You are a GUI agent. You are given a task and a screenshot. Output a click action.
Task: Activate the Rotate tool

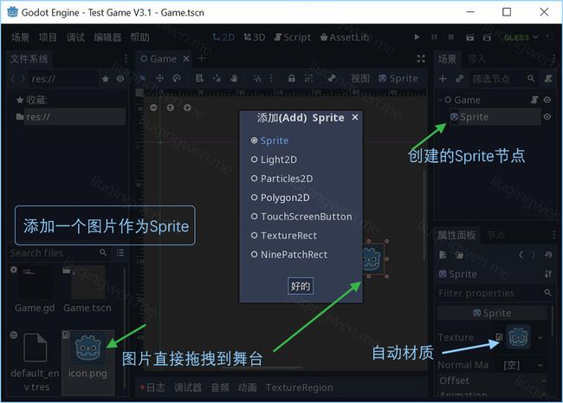point(177,78)
